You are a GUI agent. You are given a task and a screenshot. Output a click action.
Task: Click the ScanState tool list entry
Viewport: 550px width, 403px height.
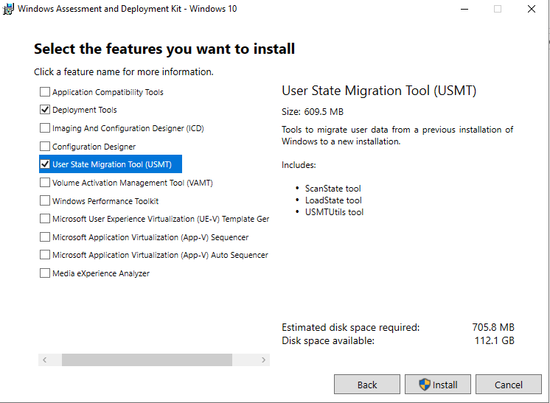[333, 189]
